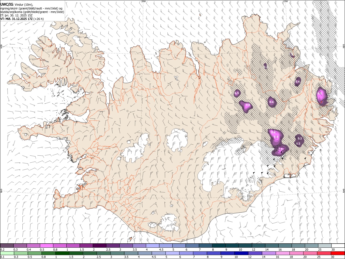Viewport: 345px width, 259px height.
Task: Click the violet 12 mm rain legend swatch
Action: pyautogui.click(x=255, y=253)
